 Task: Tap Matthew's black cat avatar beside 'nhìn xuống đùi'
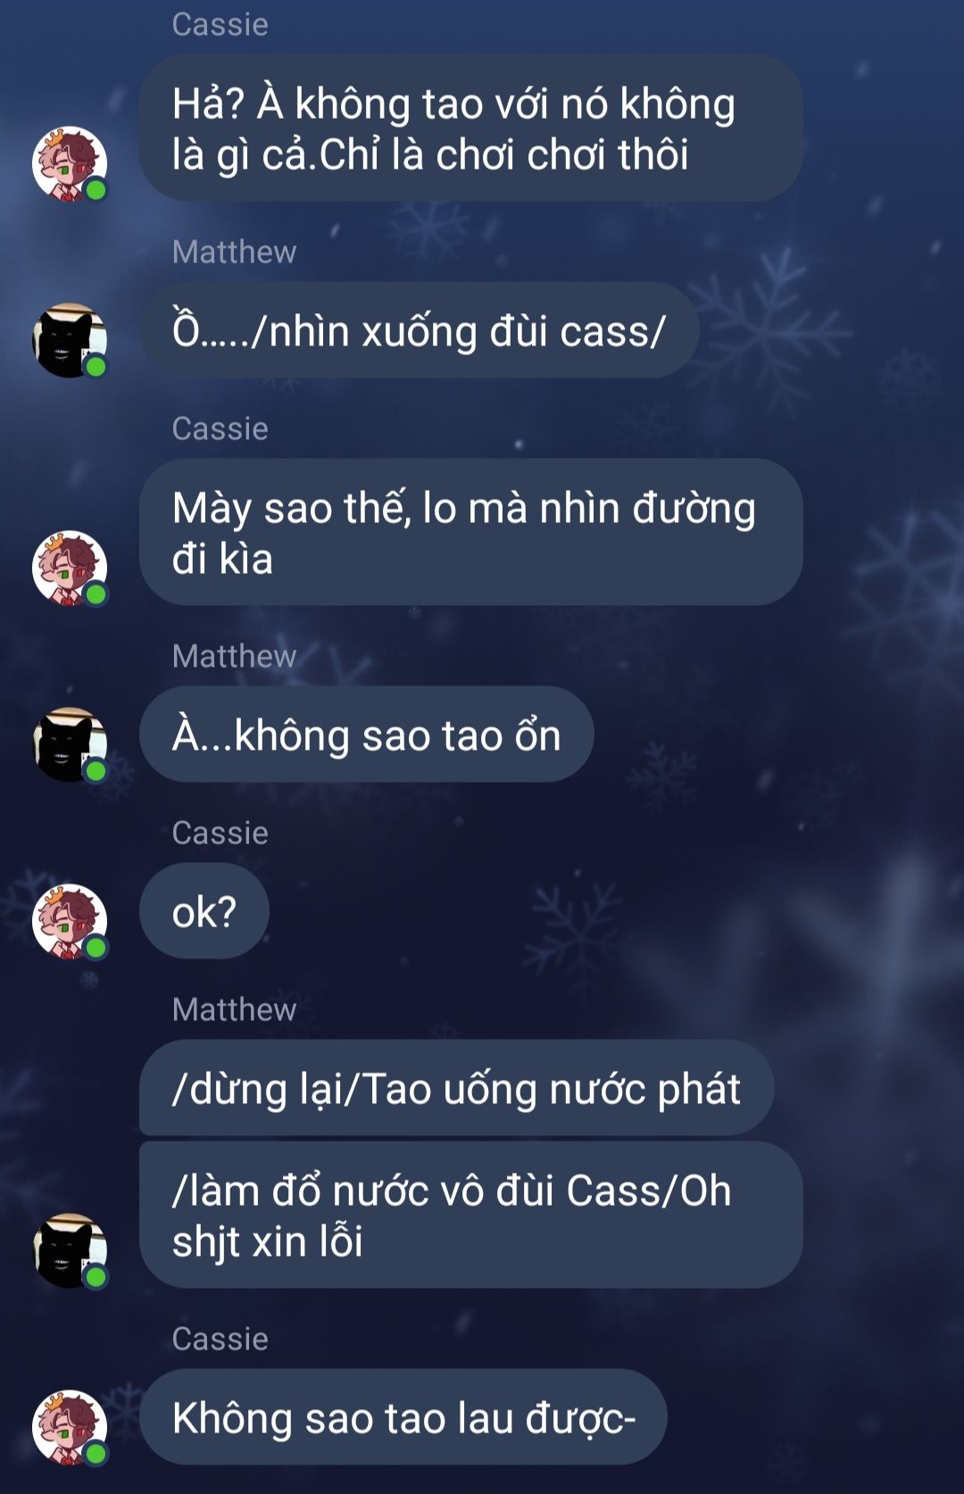70,341
